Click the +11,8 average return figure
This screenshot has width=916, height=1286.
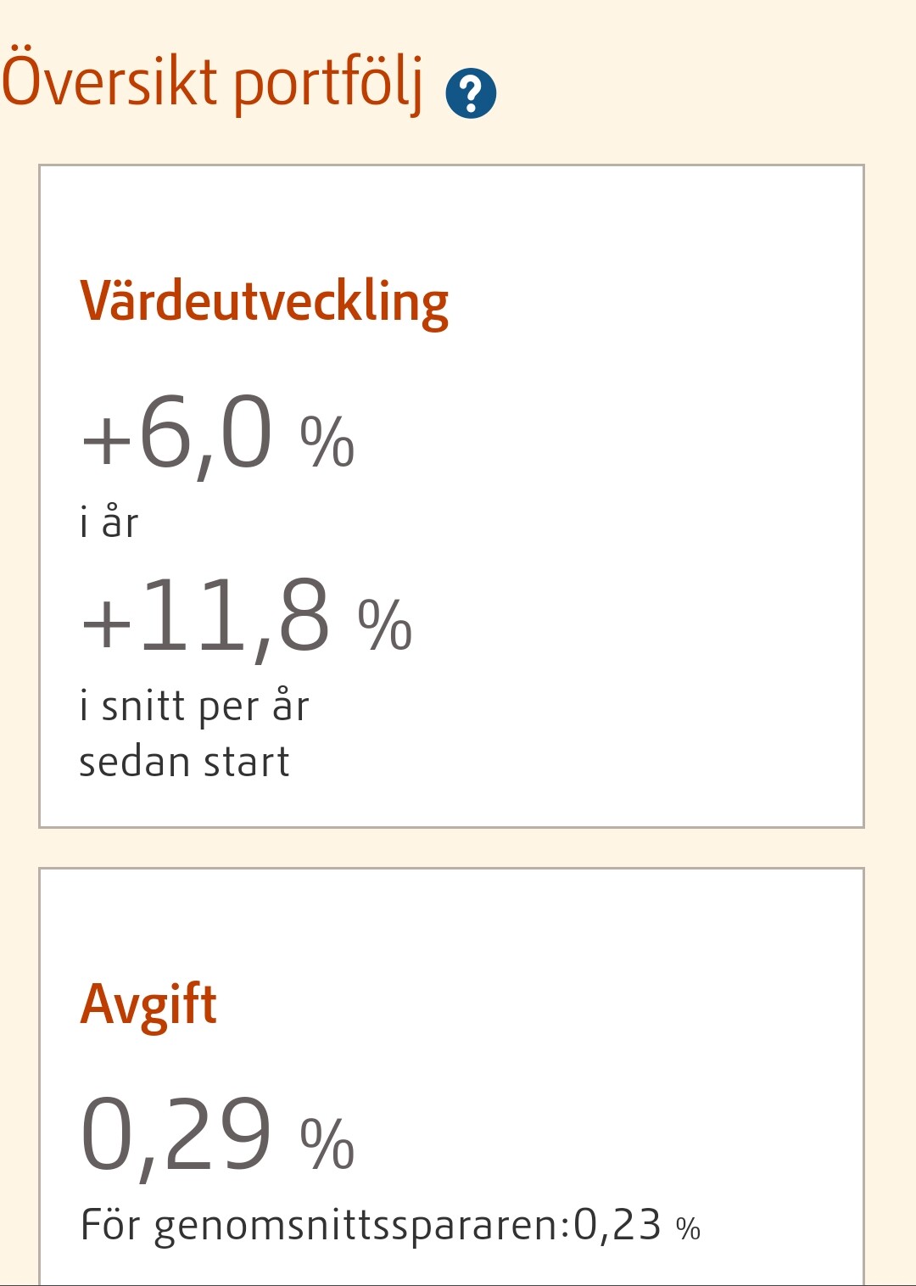point(233,618)
